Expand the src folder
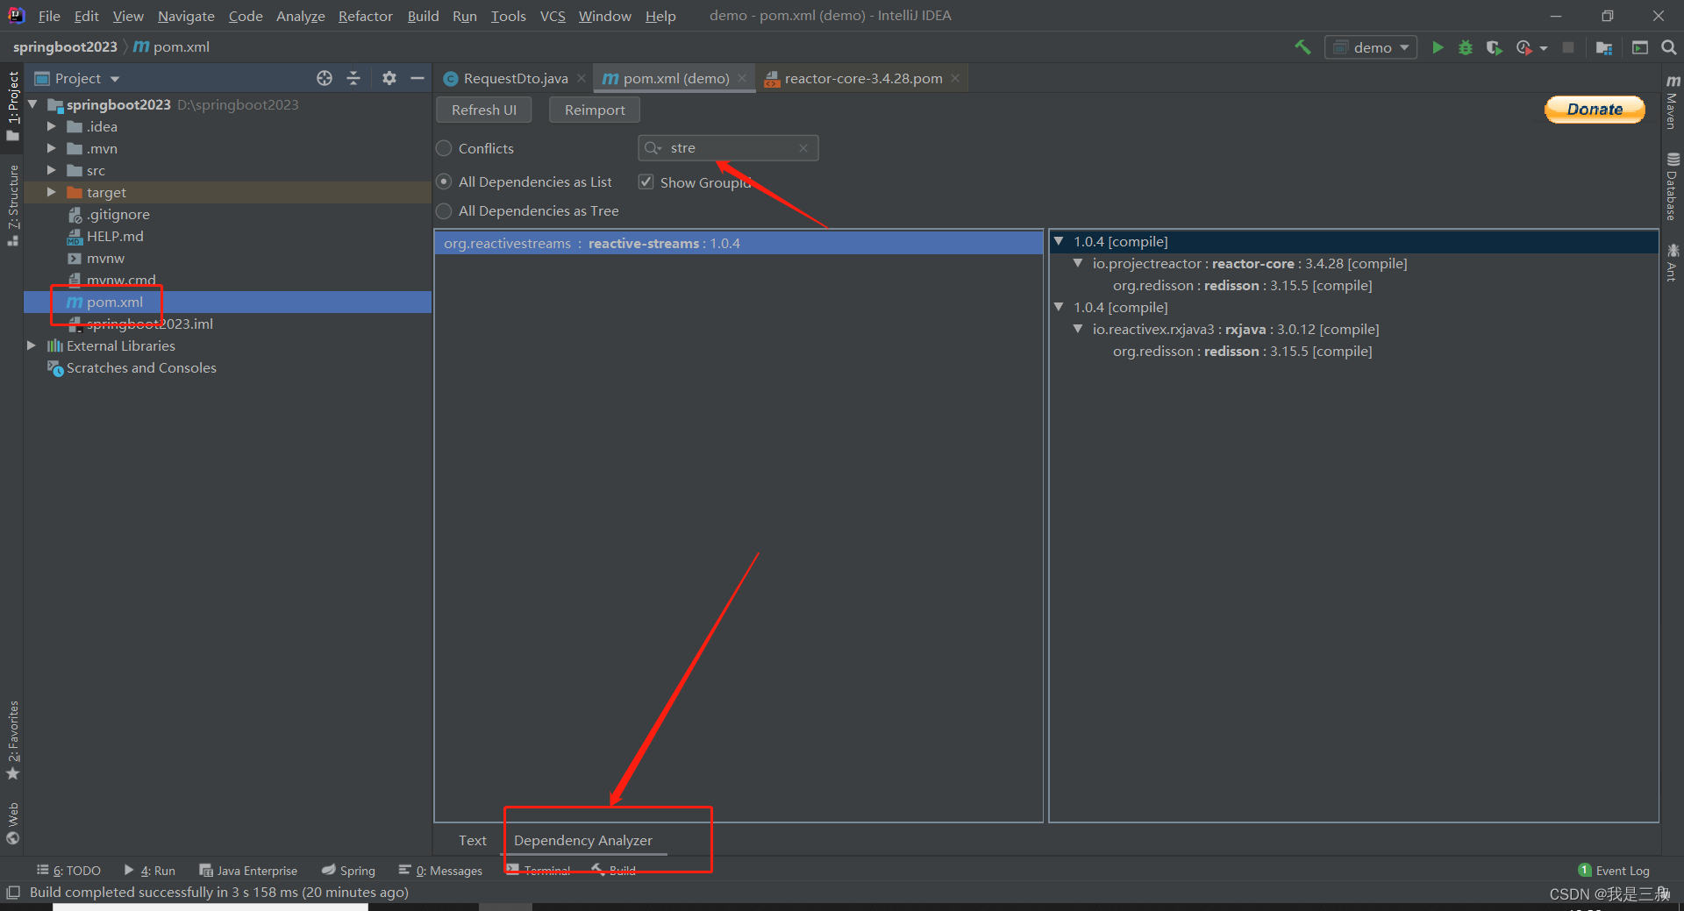1684x911 pixels. pos(52,170)
